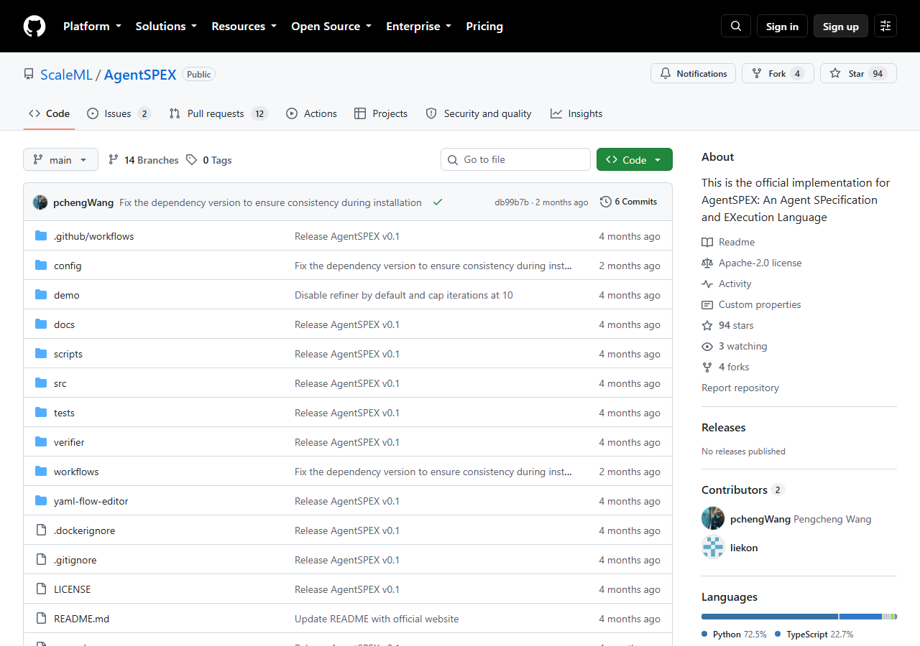Switch to the Issues tab
Image resolution: width=920 pixels, height=646 pixels.
(x=119, y=113)
